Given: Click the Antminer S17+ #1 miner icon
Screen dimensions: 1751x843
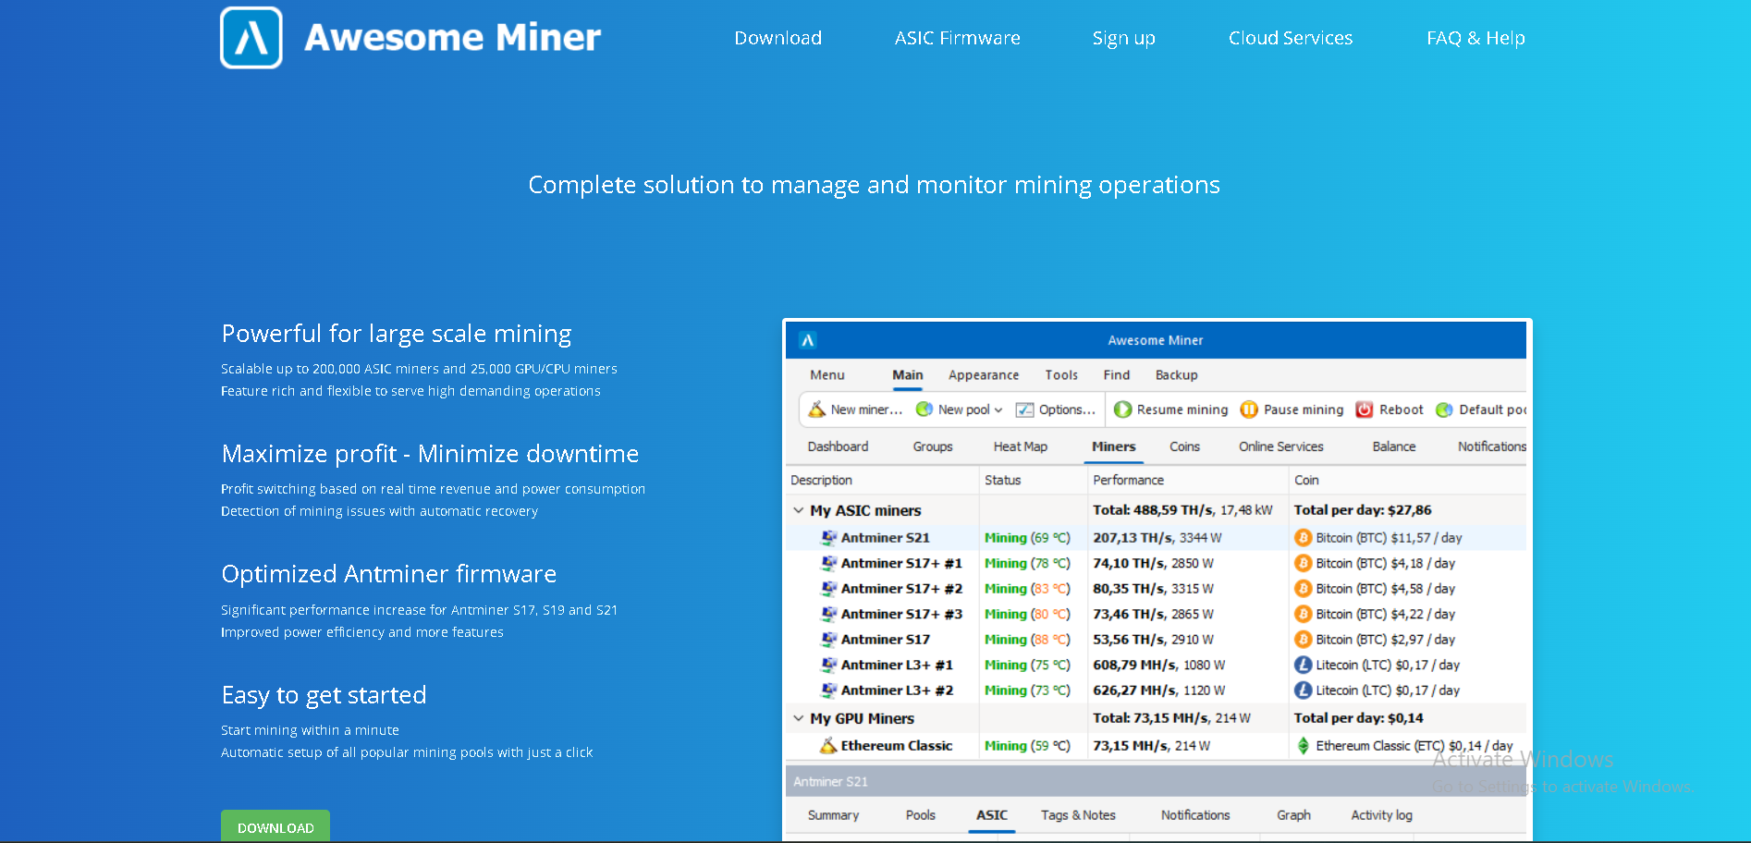Looking at the screenshot, I should (829, 563).
